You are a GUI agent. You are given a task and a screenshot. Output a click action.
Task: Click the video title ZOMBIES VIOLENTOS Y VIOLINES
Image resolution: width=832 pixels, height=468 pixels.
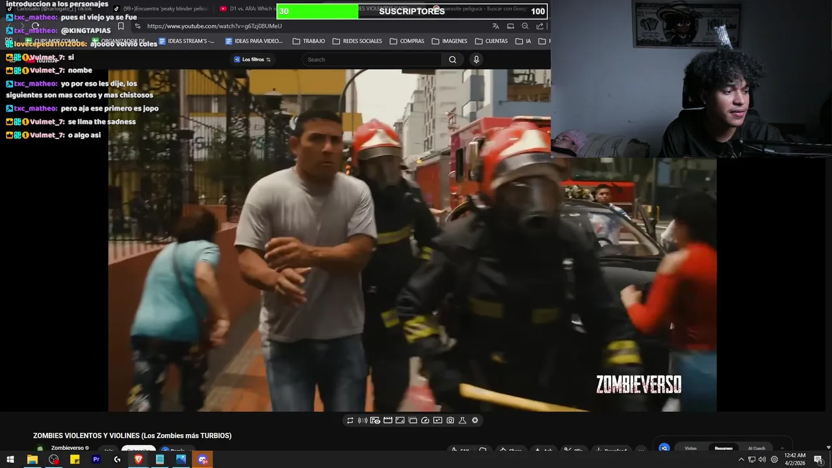(133, 435)
